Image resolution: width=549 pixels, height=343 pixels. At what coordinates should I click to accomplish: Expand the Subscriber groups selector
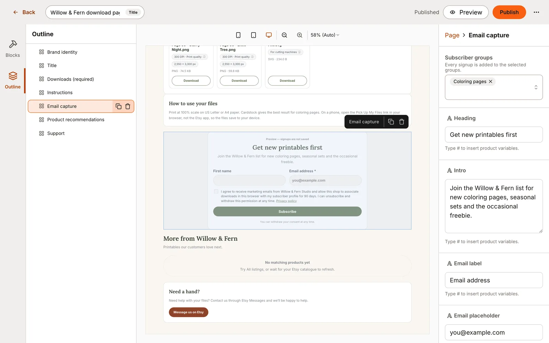(x=536, y=87)
